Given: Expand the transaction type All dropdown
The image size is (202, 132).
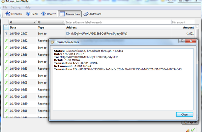Looking at the screenshot, I should pyautogui.click(x=51, y=22).
